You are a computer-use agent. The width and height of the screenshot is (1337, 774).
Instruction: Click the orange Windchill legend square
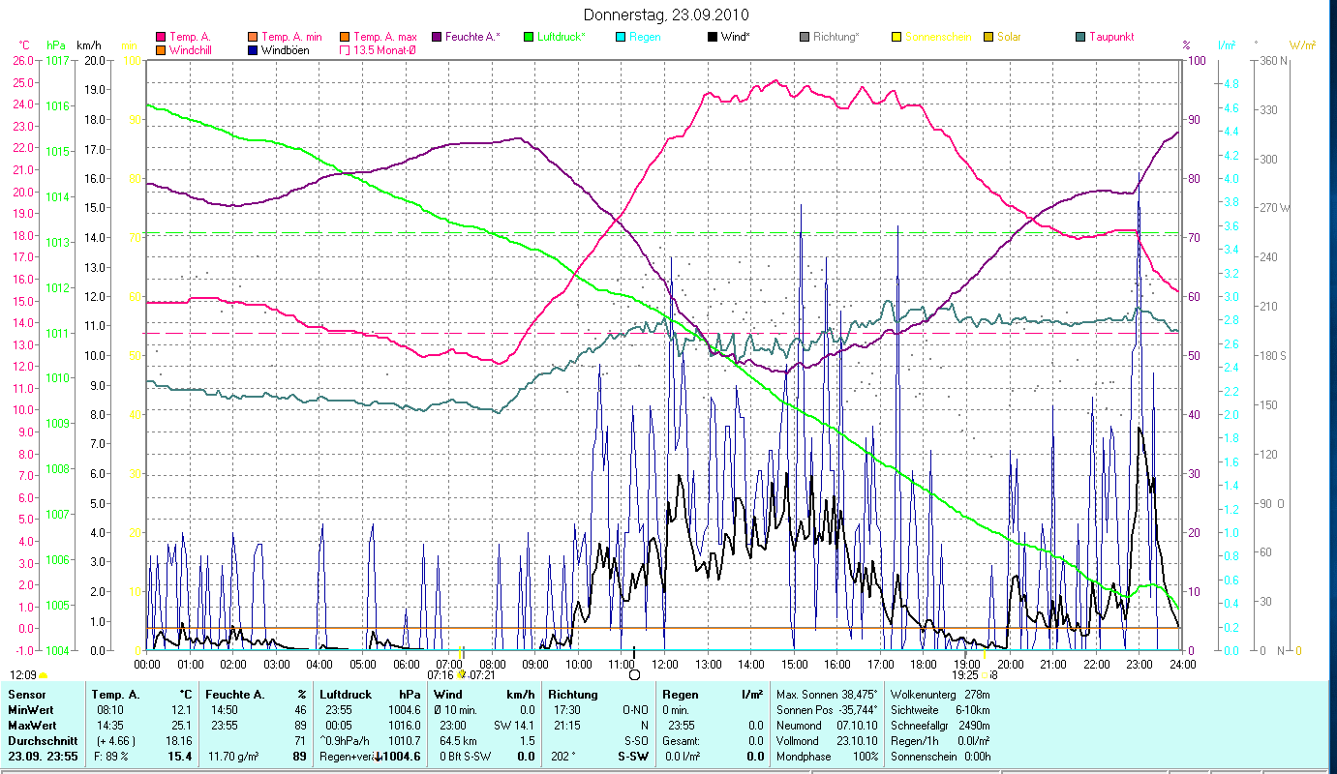pos(161,49)
